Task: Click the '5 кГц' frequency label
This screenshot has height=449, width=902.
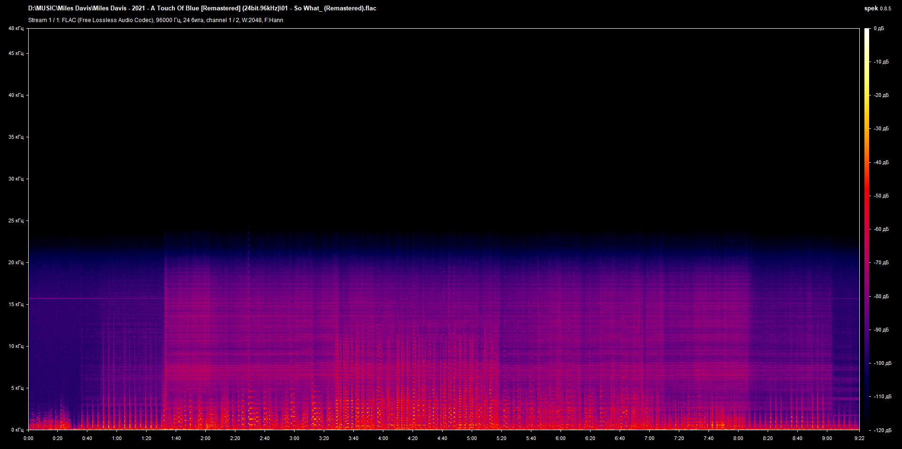Action: tap(17, 388)
